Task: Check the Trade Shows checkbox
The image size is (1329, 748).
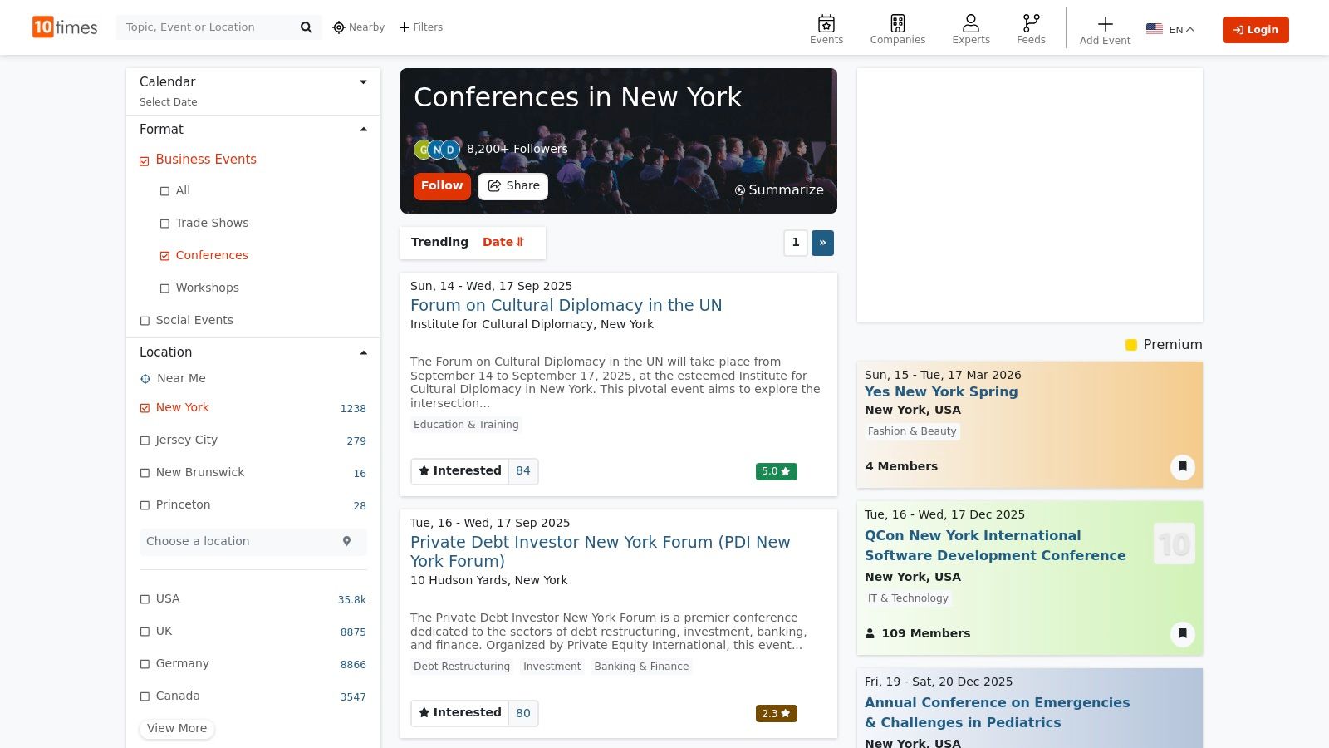Action: click(x=164, y=224)
